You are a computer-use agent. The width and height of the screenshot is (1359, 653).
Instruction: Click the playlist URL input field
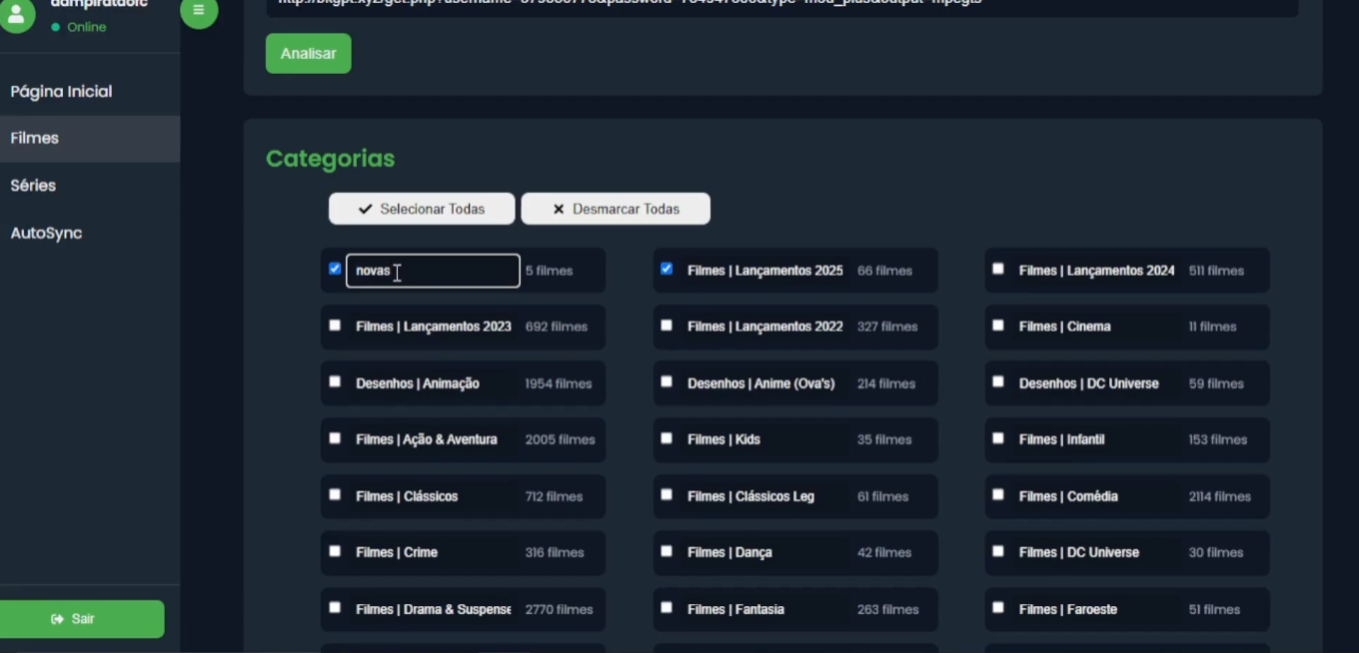(781, 5)
